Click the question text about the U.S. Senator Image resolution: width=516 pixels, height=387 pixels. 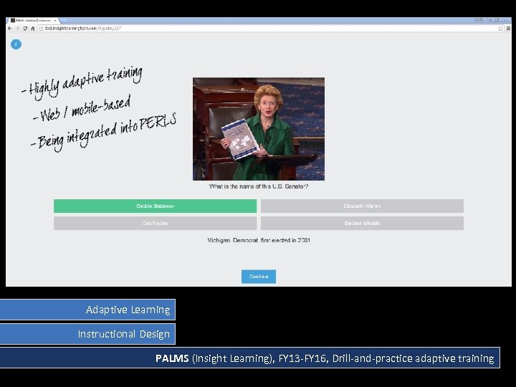coord(259,186)
